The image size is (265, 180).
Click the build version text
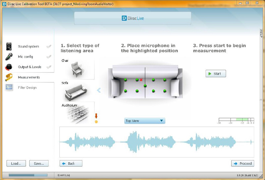247,175
